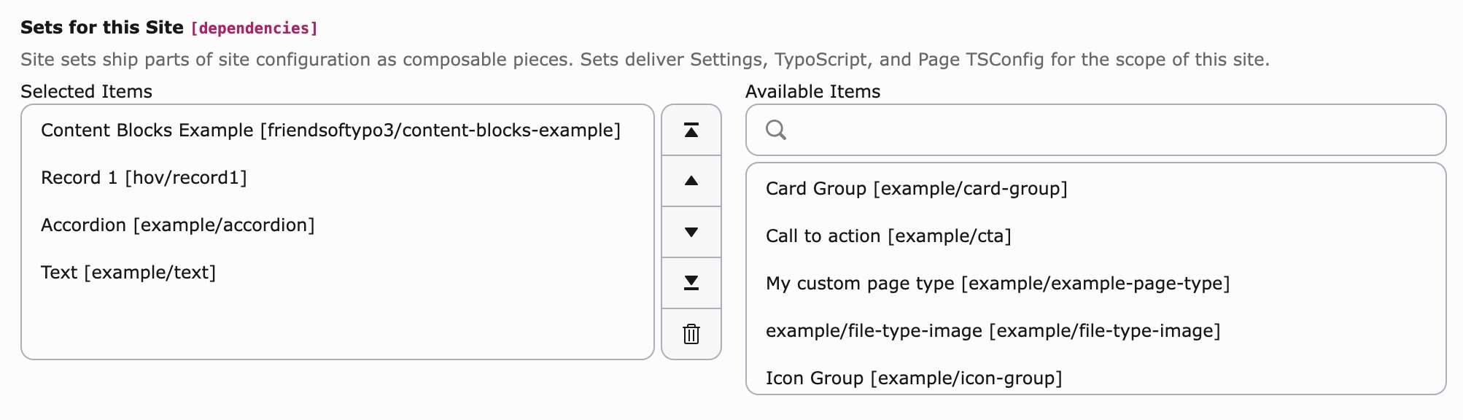Image resolution: width=1463 pixels, height=420 pixels.
Task: Select Text [example/text] from Selected Items
Action: (128, 272)
